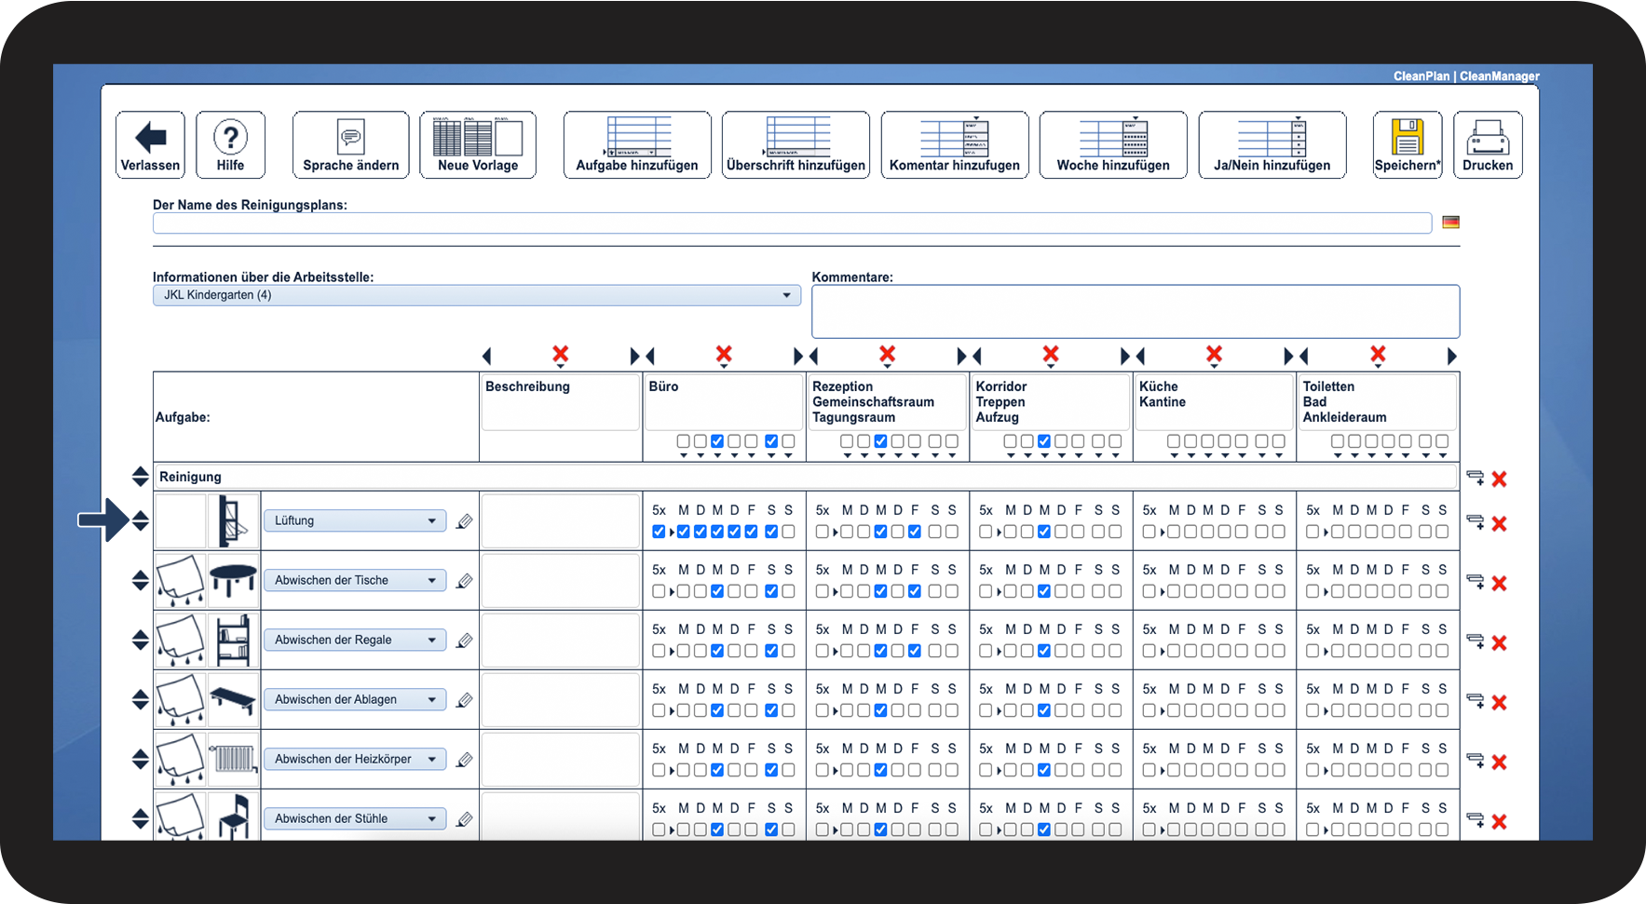Image resolution: width=1646 pixels, height=904 pixels.
Task: Delete the Abwischen der Tische row
Action: 1499,584
